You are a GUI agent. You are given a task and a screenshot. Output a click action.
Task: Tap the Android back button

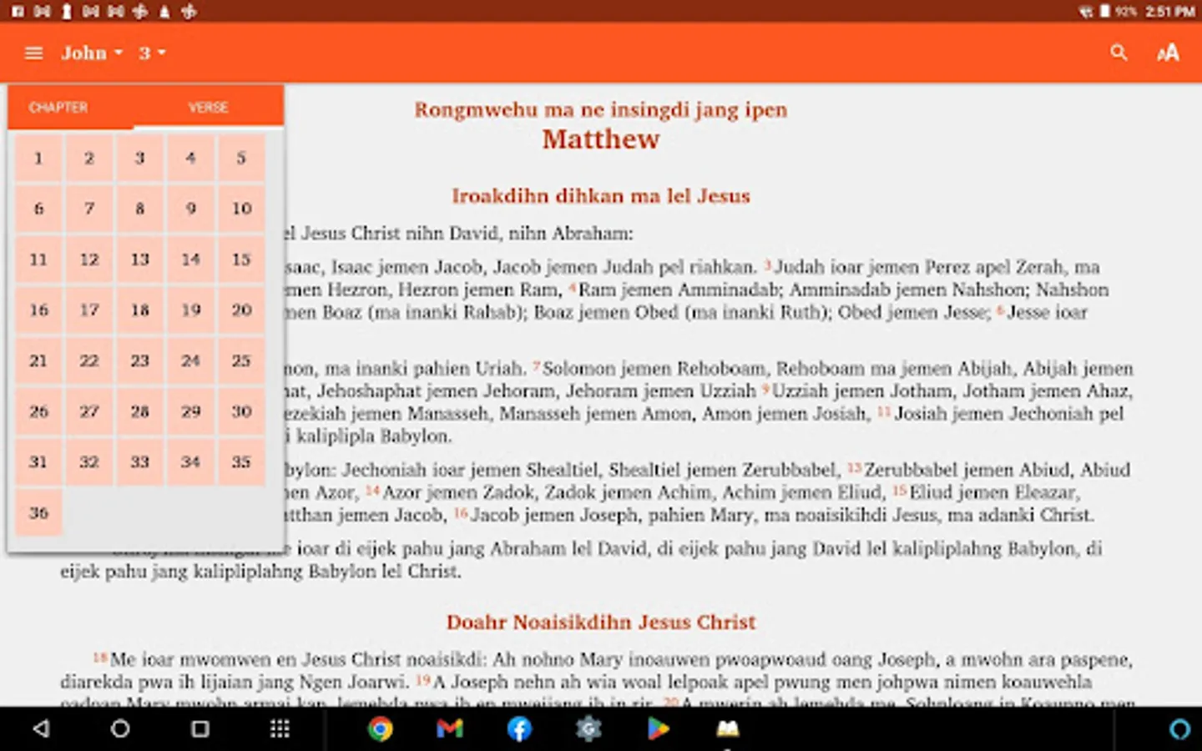coord(41,729)
